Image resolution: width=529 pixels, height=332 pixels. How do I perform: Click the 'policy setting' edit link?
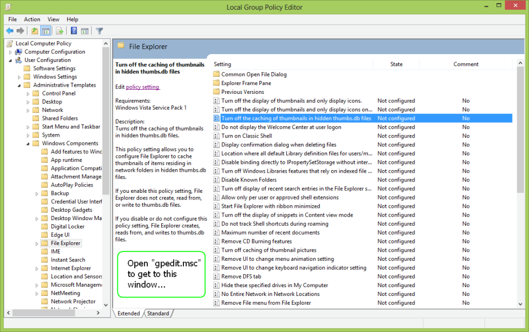pos(143,87)
